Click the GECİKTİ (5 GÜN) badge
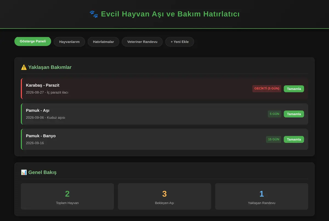 (x=267, y=89)
